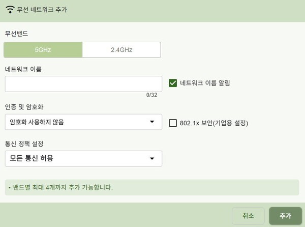The width and height of the screenshot is (305, 227).
Task: Click the 네트워크 이름 알림 label text
Action: pos(205,82)
